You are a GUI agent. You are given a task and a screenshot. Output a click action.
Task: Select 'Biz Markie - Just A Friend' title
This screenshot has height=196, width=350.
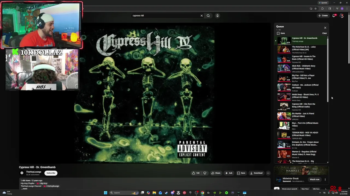(303, 115)
